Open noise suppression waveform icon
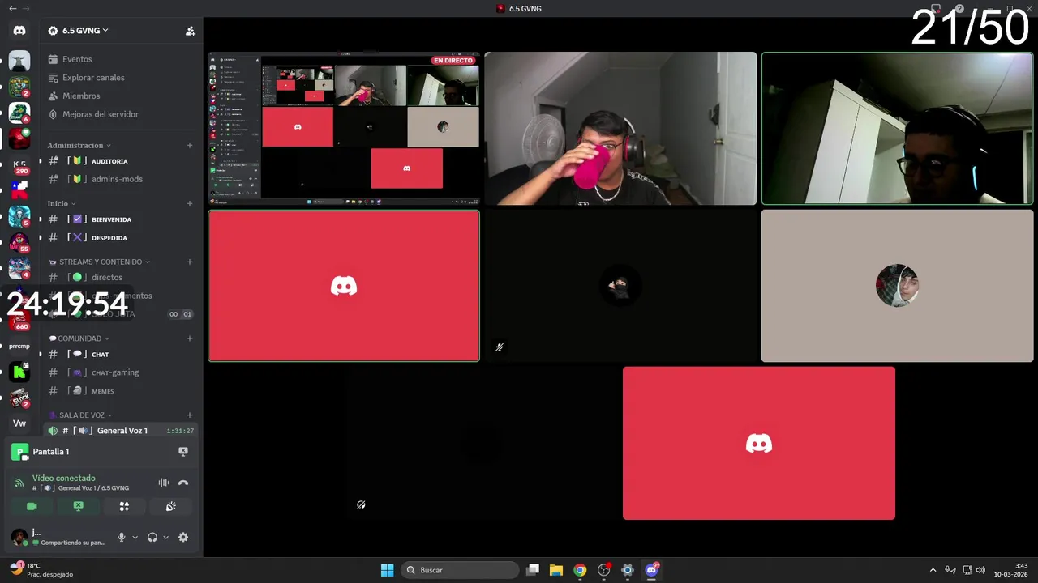Image resolution: width=1038 pixels, height=583 pixels. click(x=164, y=483)
